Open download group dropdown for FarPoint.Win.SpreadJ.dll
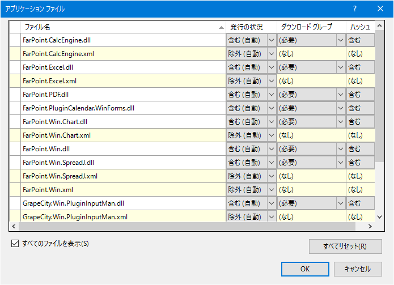Viewport: 394px width, 285px height. click(x=341, y=163)
